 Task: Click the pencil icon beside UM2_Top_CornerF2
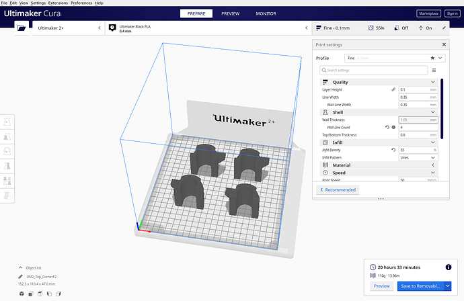(x=20, y=277)
